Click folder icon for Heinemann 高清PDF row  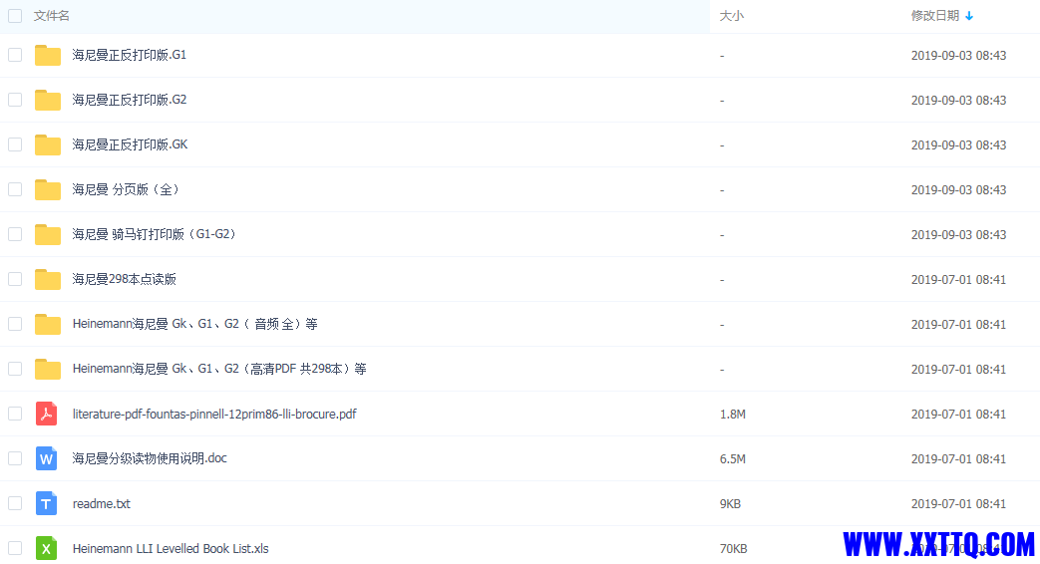(48, 369)
